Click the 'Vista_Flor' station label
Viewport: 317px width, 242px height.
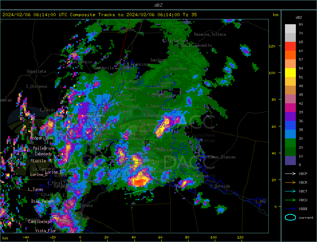pyautogui.click(x=46, y=231)
